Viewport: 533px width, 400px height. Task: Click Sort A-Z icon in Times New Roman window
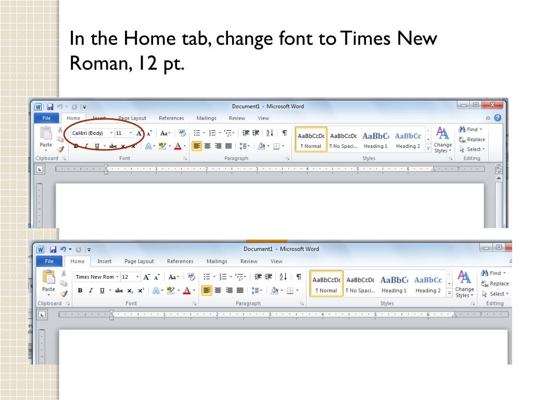(x=283, y=277)
